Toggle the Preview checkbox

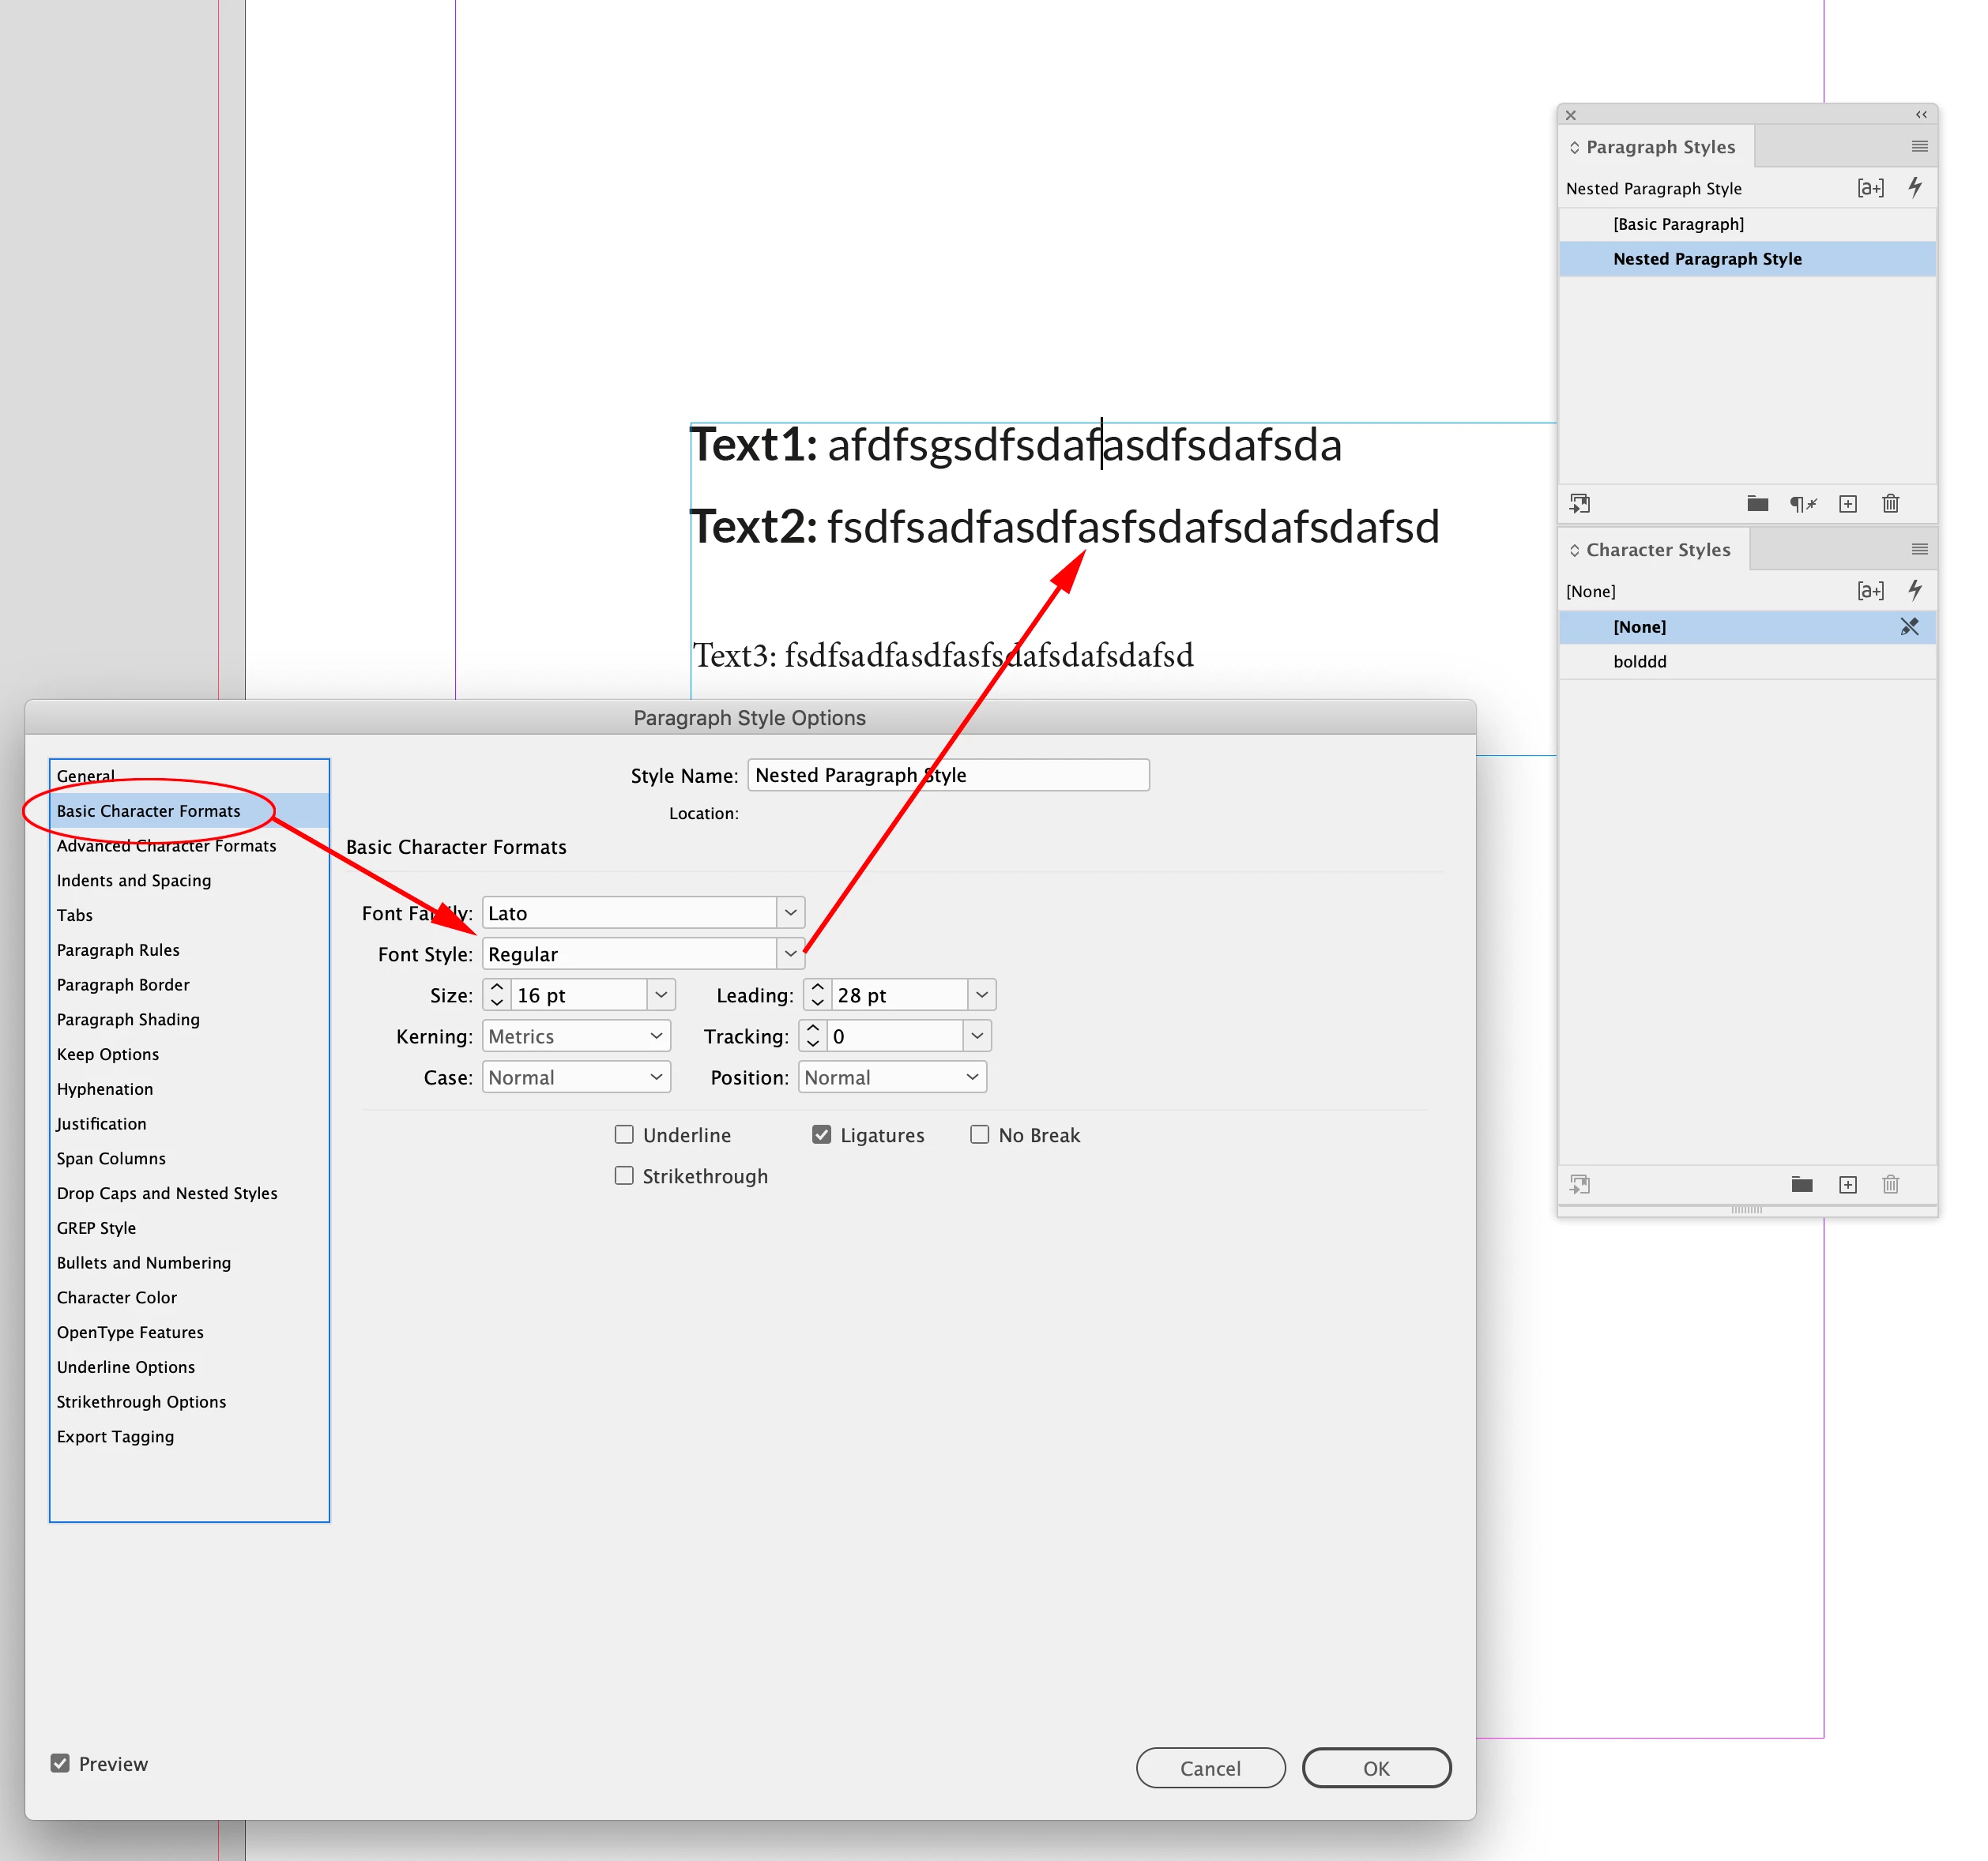coord(61,1764)
